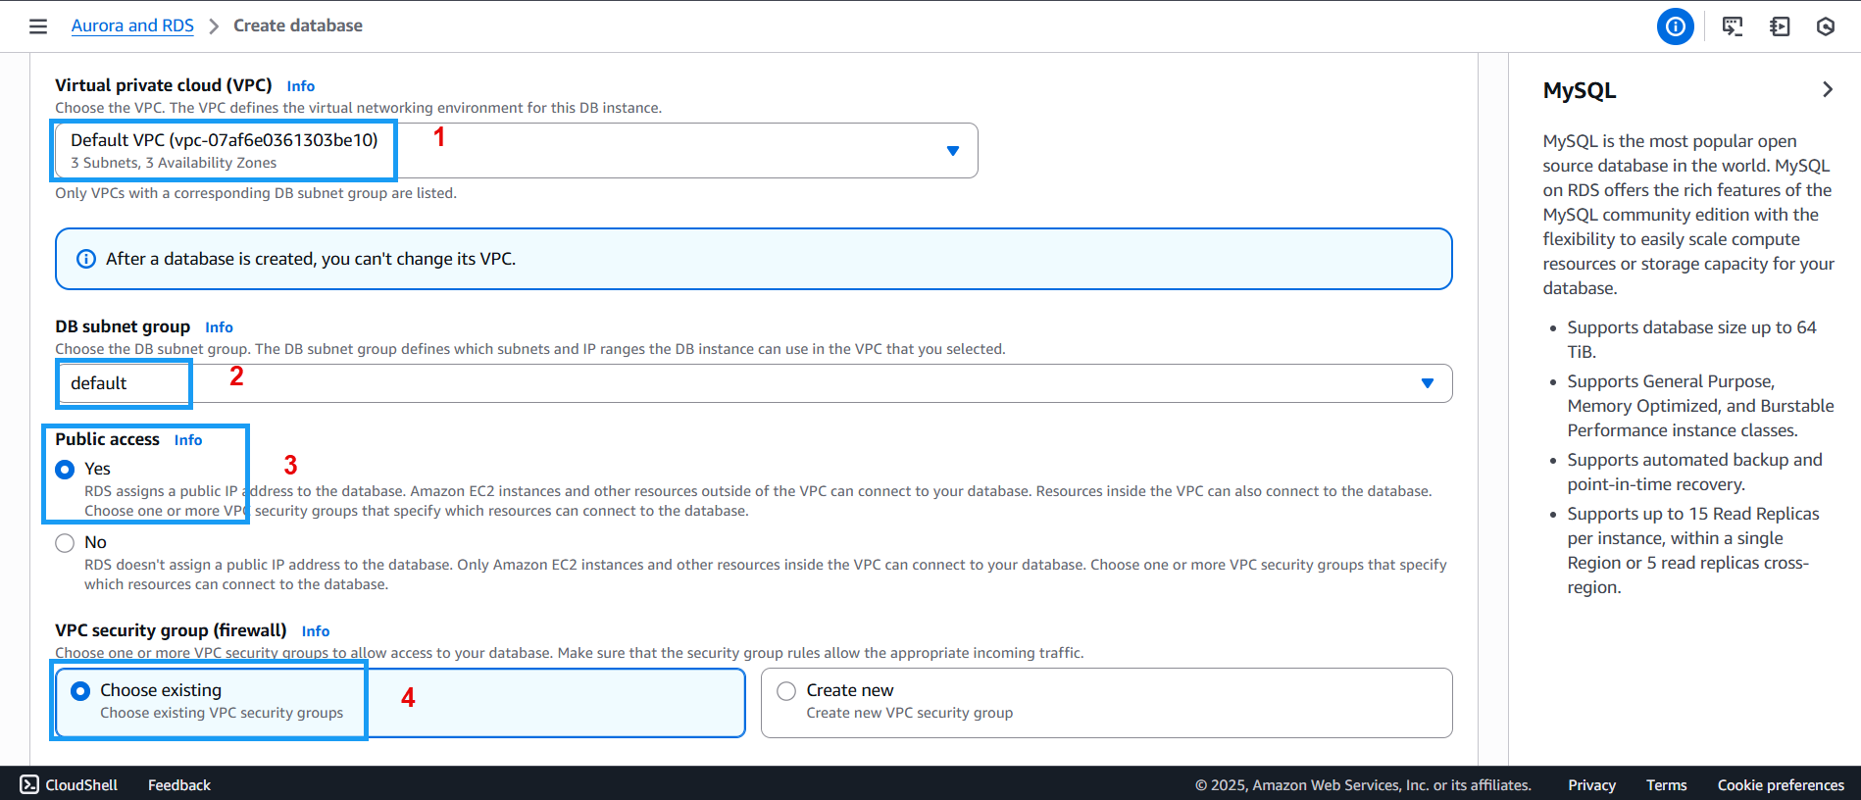Collapse the MySQL help panel chevron

click(1828, 89)
